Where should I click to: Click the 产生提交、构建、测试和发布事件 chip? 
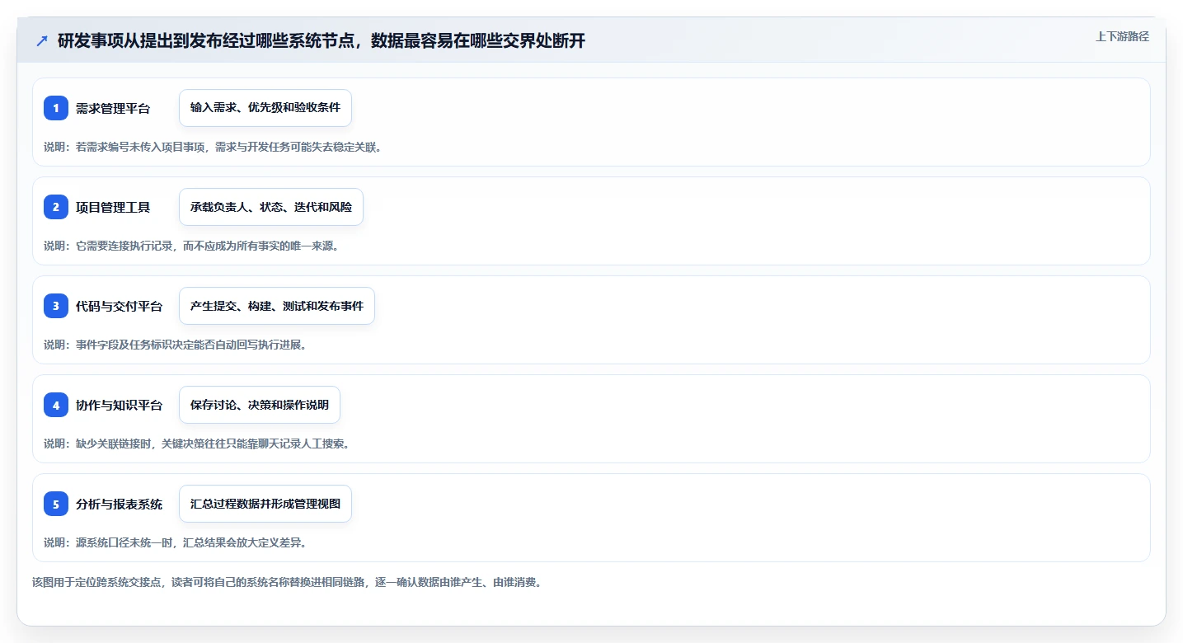point(277,306)
